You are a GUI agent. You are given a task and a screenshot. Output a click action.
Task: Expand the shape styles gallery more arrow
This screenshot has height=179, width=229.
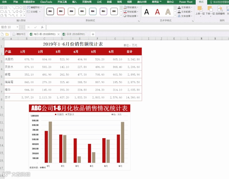coord(121,15)
